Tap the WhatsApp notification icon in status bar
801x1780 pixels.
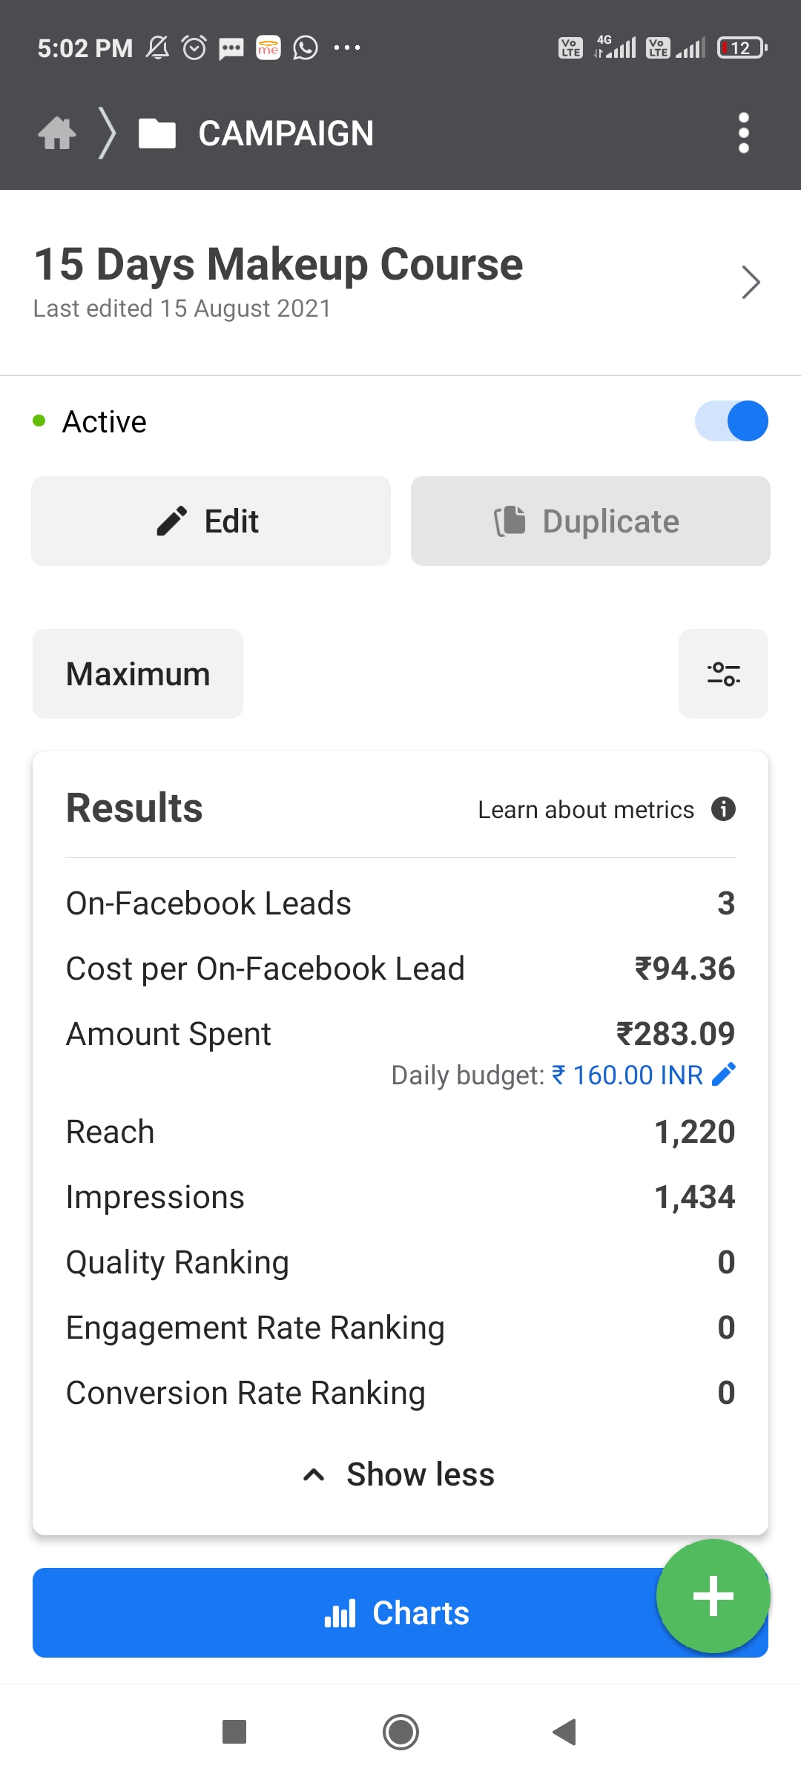(x=306, y=48)
